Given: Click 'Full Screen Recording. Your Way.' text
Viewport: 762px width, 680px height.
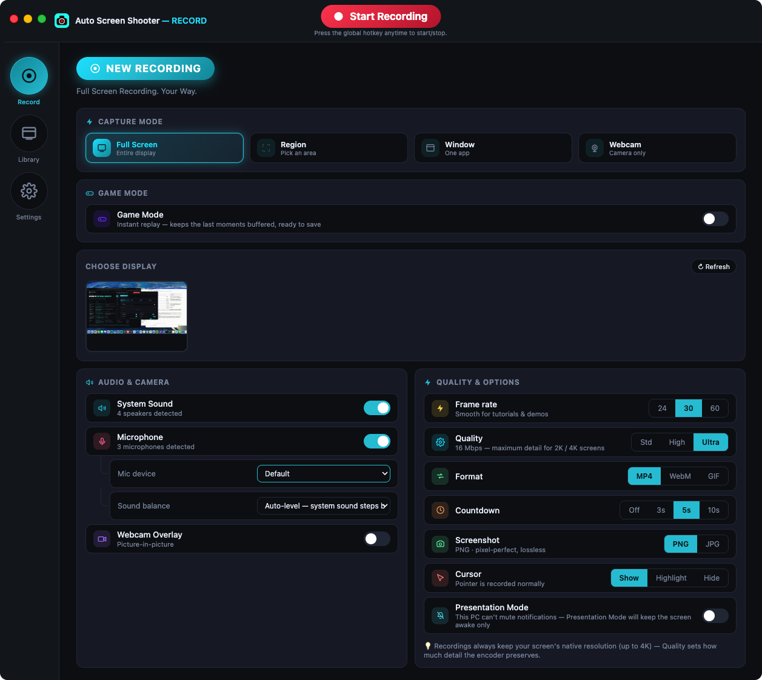Looking at the screenshot, I should [x=136, y=92].
